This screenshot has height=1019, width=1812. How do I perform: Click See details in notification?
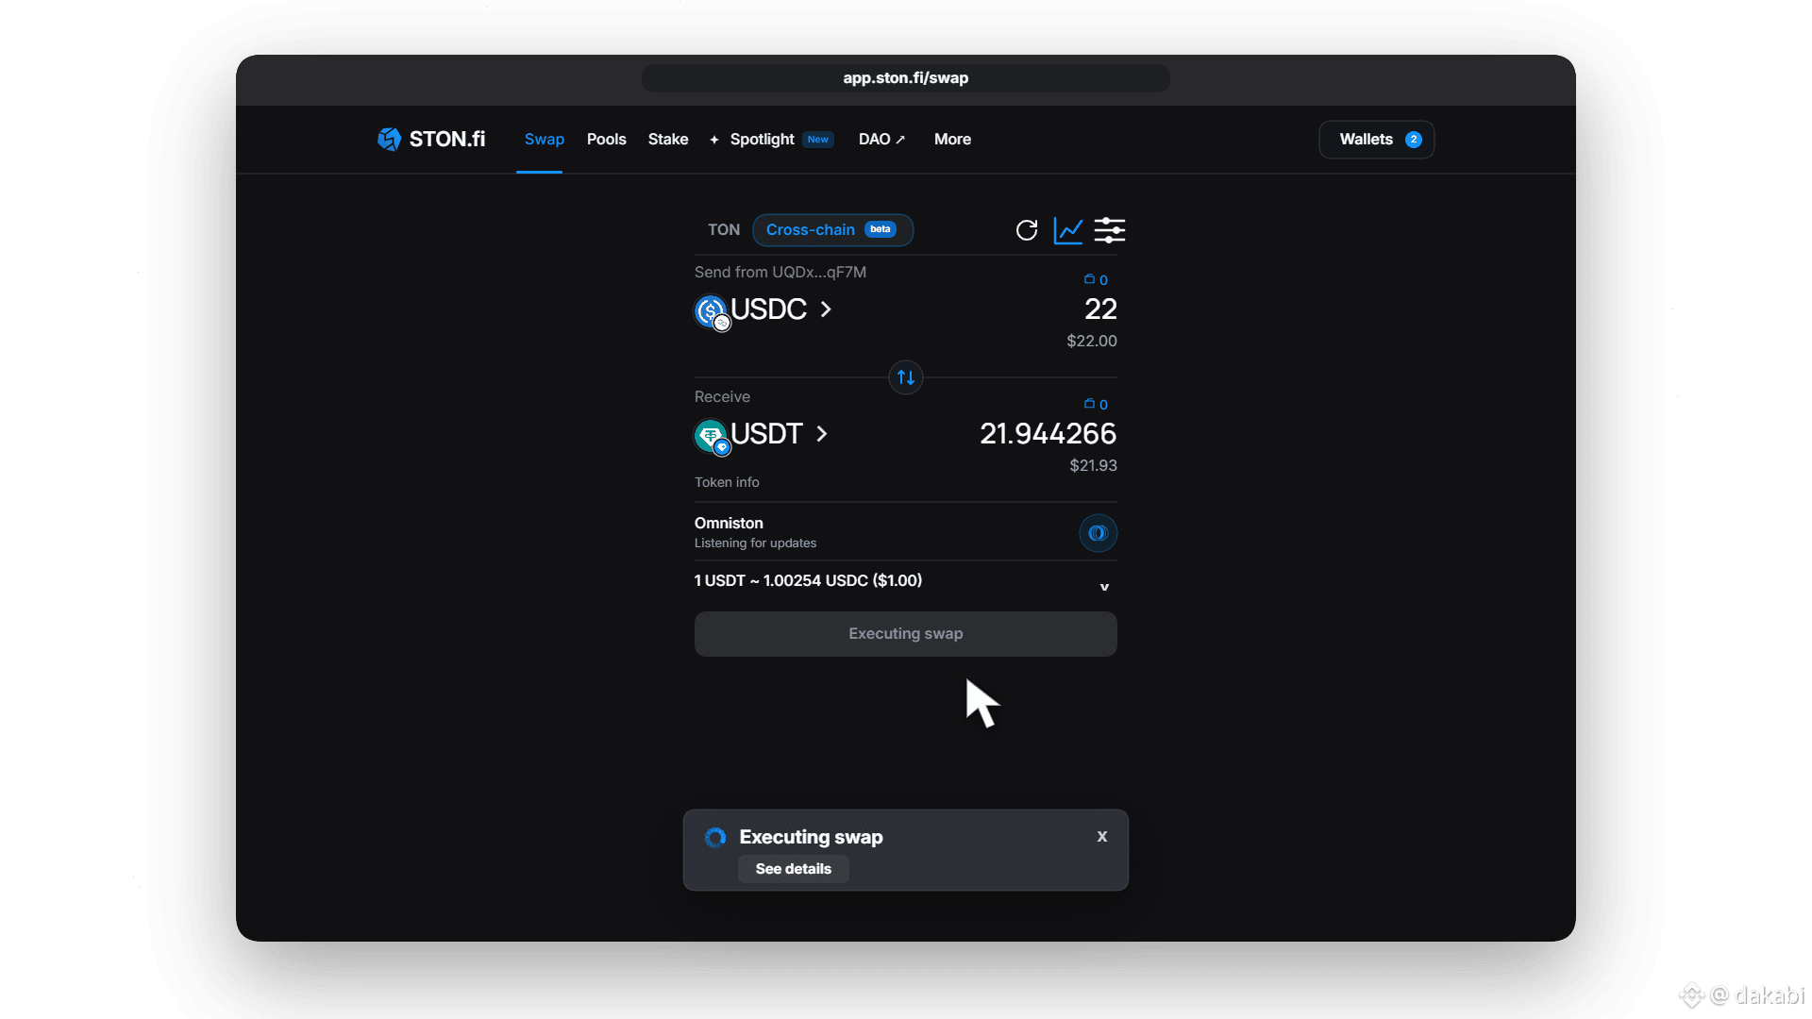pyautogui.click(x=794, y=869)
